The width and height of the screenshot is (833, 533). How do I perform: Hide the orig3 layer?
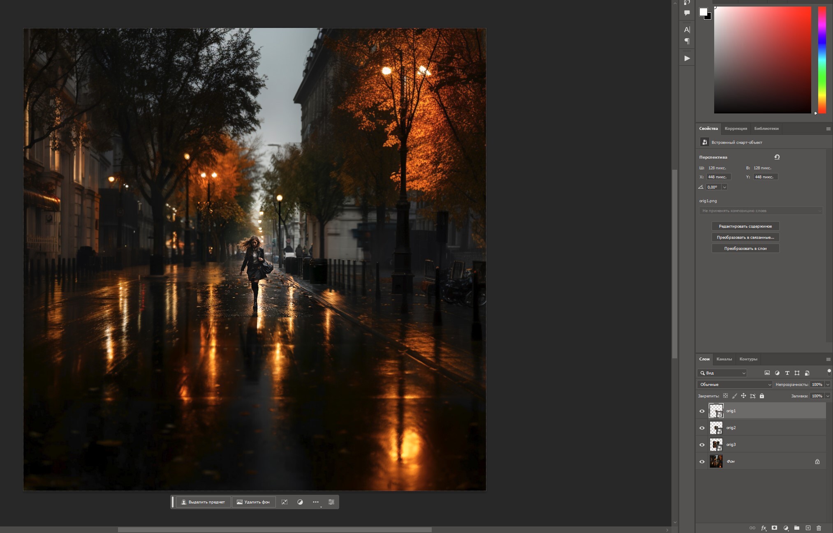point(702,445)
